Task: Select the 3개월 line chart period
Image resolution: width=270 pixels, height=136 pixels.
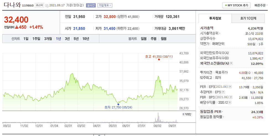Action: (x=48, y=39)
